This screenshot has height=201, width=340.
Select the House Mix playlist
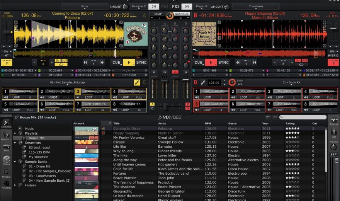[x=37, y=138]
